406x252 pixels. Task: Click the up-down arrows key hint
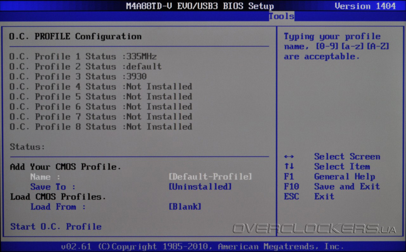coord(289,167)
